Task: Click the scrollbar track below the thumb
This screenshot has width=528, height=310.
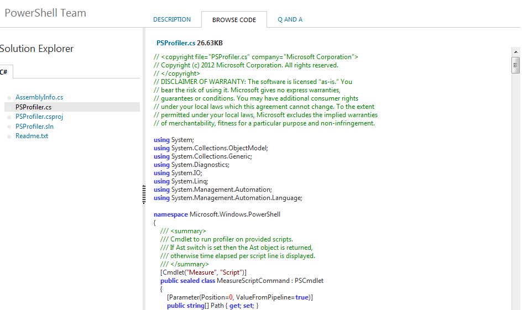Action: 515,193
